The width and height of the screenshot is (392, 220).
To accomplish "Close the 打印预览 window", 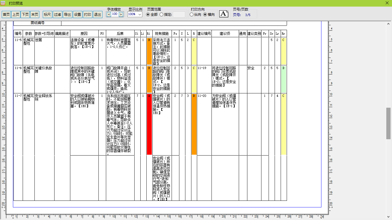I will tap(387, 3).
